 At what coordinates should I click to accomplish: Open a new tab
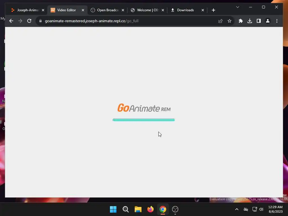coord(213,10)
